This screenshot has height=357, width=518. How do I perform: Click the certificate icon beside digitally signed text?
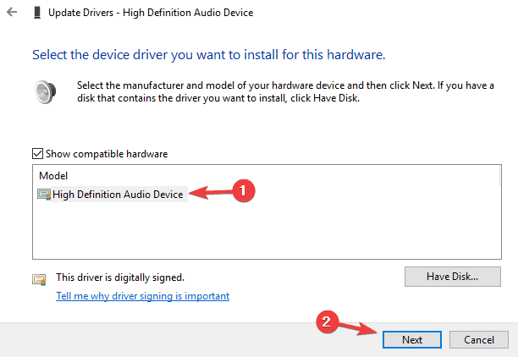[39, 280]
